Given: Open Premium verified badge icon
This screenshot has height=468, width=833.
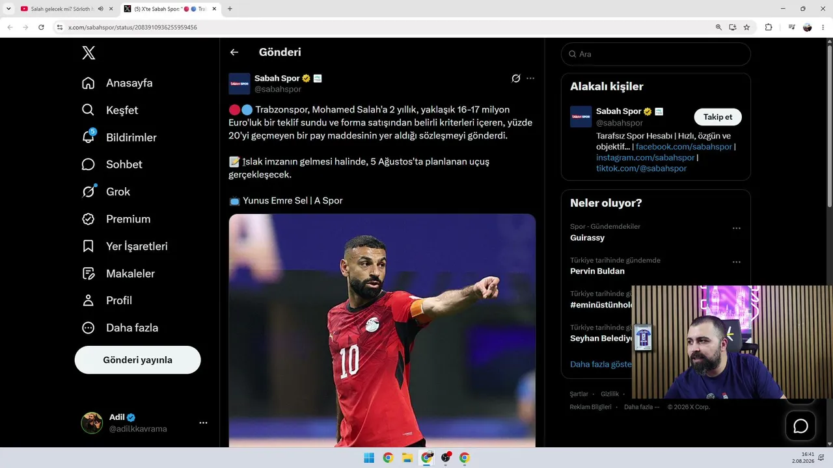Looking at the screenshot, I should pos(89,219).
